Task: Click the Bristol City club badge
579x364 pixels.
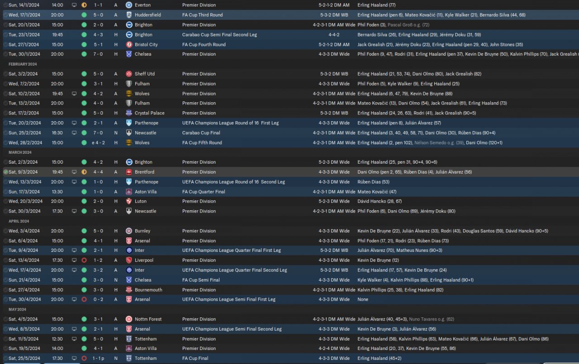Action: (129, 44)
